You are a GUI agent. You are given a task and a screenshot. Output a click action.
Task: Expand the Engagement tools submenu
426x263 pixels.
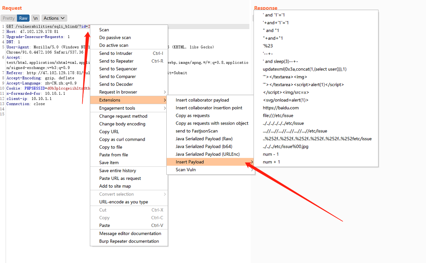coord(129,108)
